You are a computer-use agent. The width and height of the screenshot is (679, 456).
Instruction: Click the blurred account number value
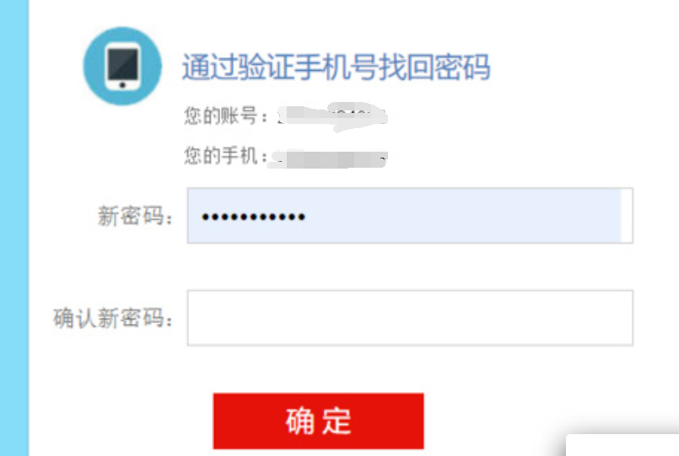332,117
